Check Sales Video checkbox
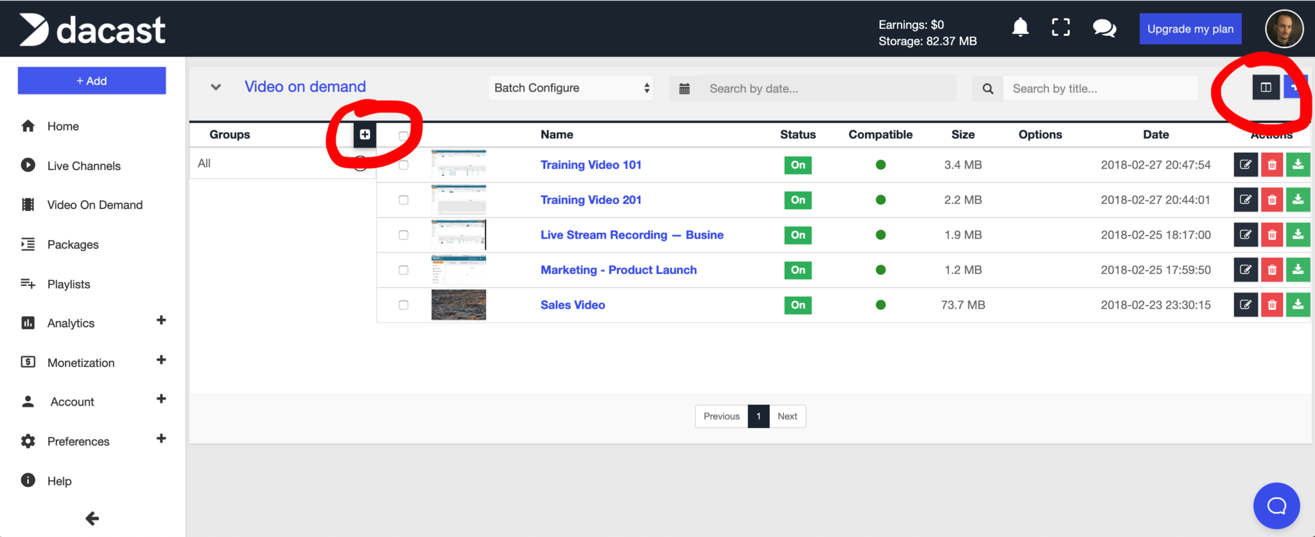The height and width of the screenshot is (537, 1315). point(403,305)
